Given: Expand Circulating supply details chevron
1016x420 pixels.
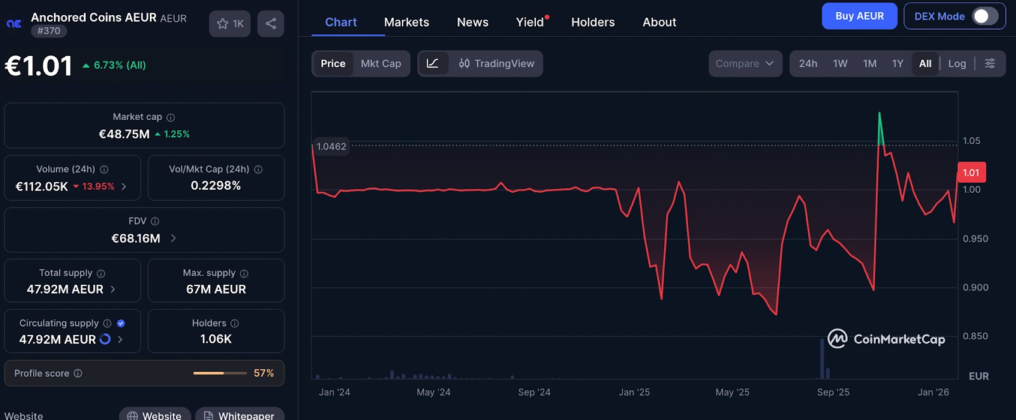Looking at the screenshot, I should pos(120,339).
